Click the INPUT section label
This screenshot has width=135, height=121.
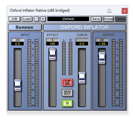[x=25, y=35]
